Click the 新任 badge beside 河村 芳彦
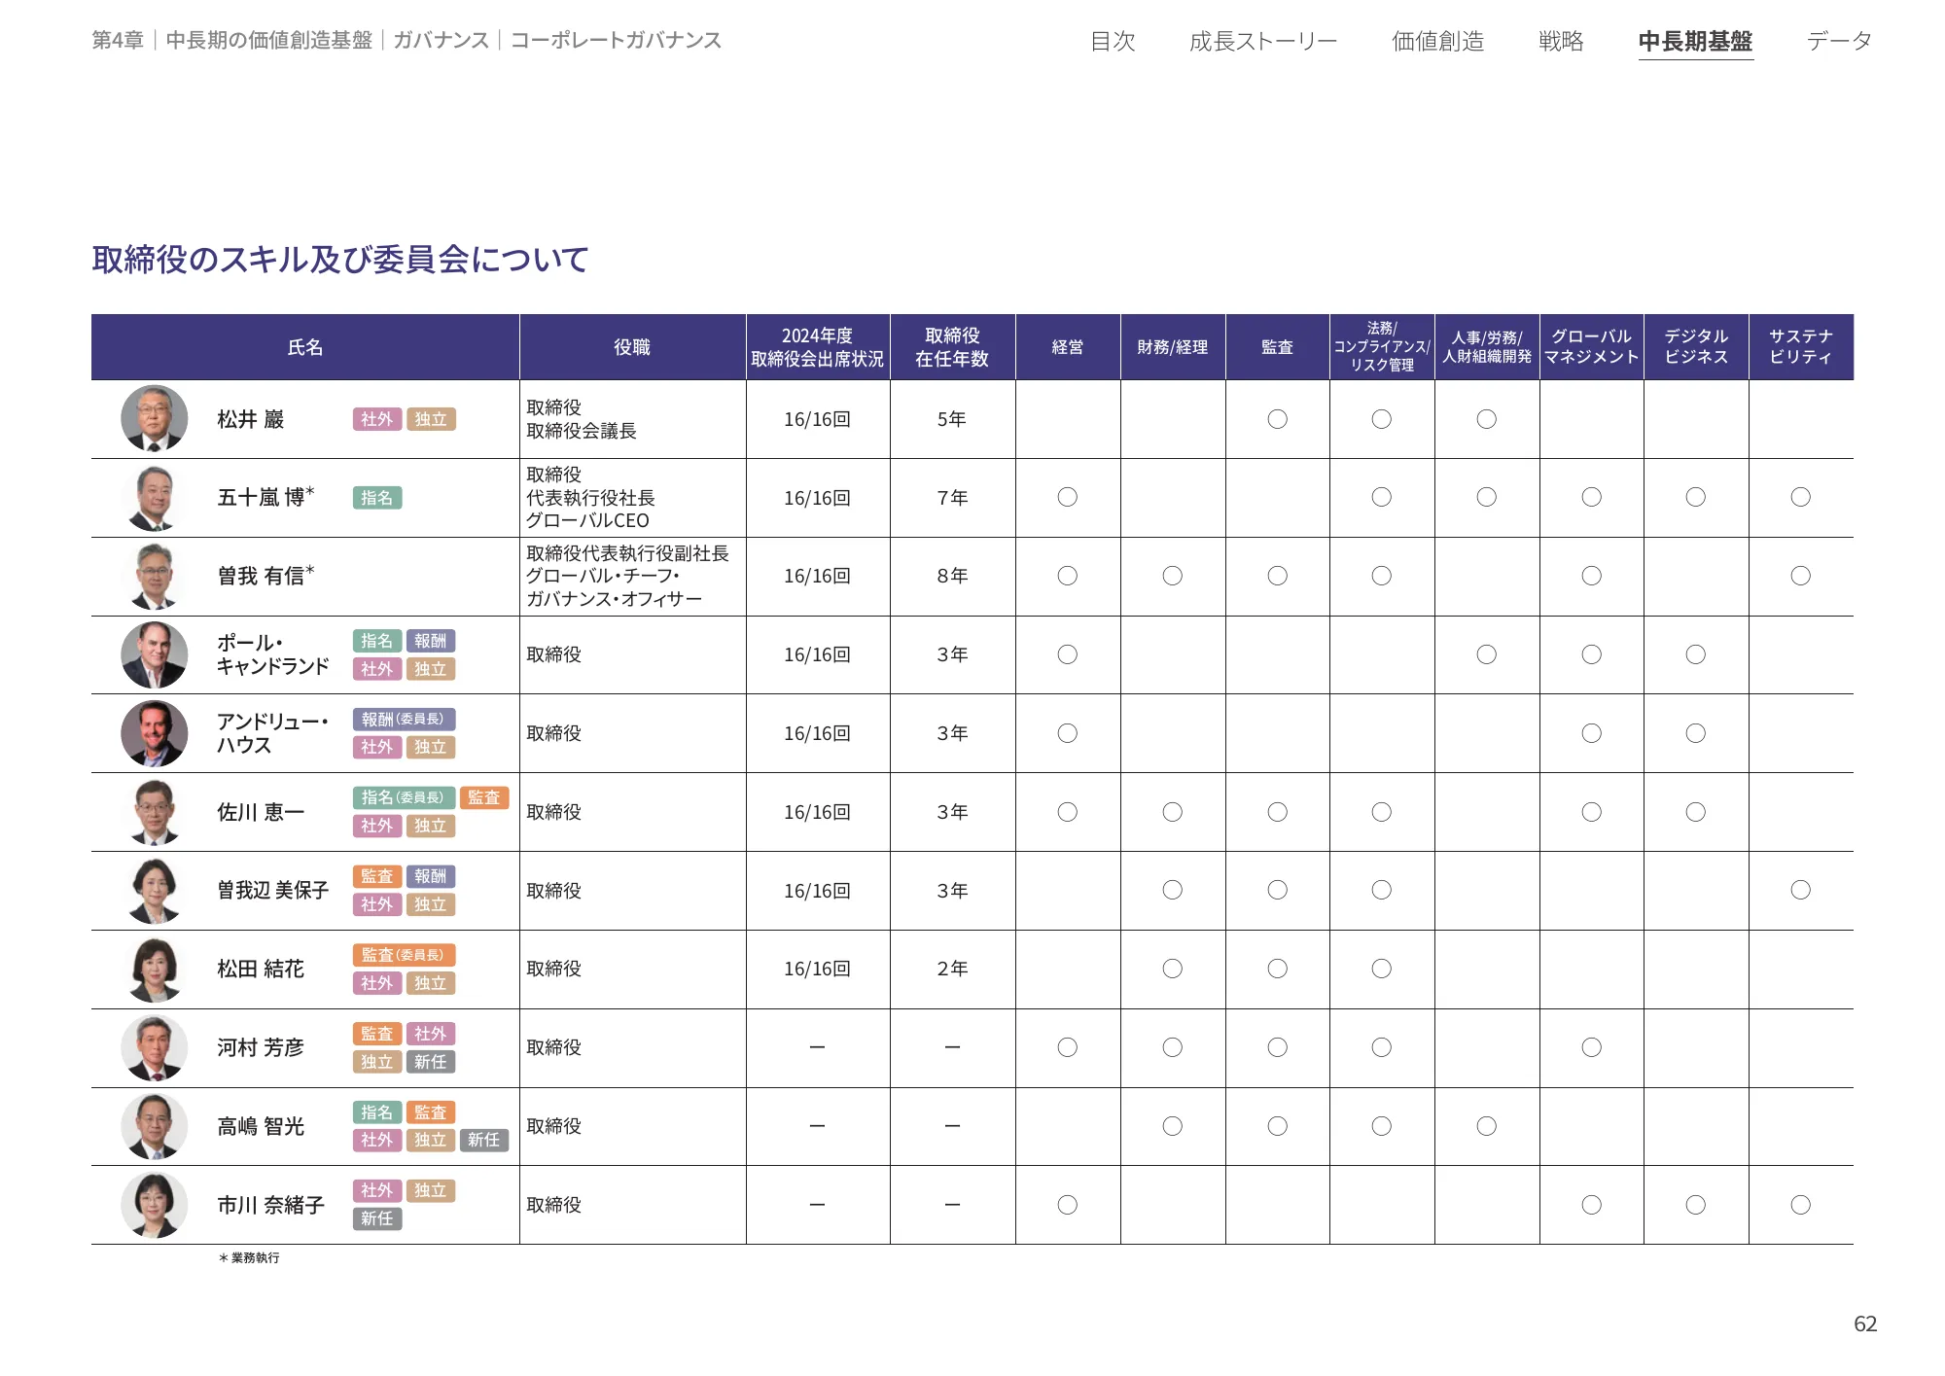 click(x=431, y=1062)
